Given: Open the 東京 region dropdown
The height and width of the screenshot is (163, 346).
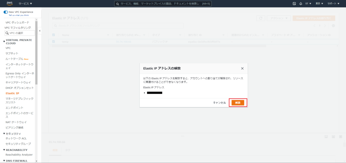Looking at the screenshot, I should pos(319,3).
